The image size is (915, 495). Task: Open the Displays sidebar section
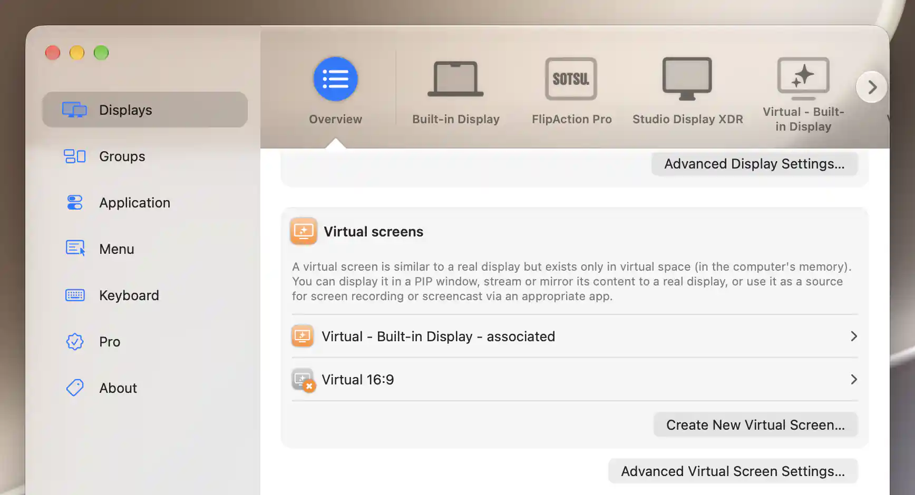[x=145, y=110]
